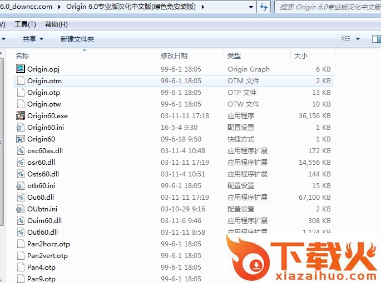The width and height of the screenshot is (381, 283).
Task: Open the address bar history dropdown
Action: (x=251, y=7)
